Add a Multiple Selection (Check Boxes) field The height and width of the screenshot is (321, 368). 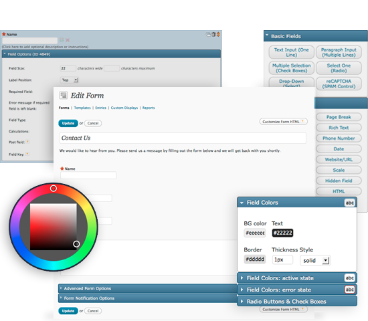292,68
